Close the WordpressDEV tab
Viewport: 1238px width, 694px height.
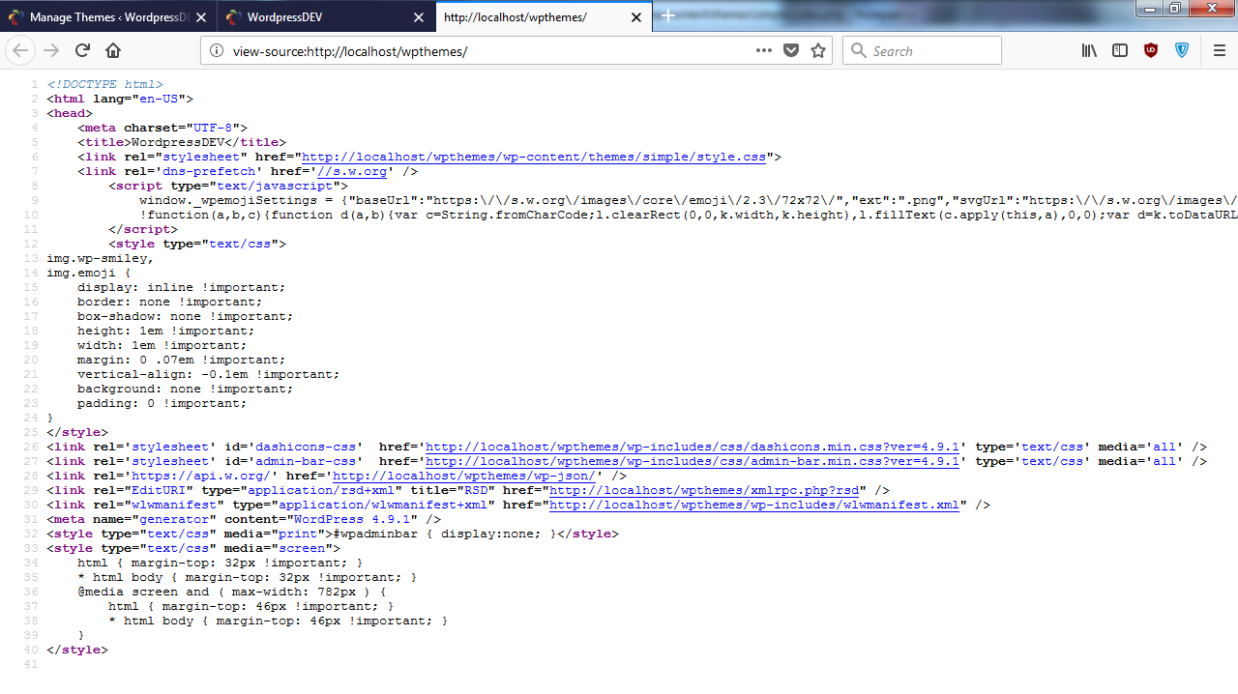(x=419, y=17)
